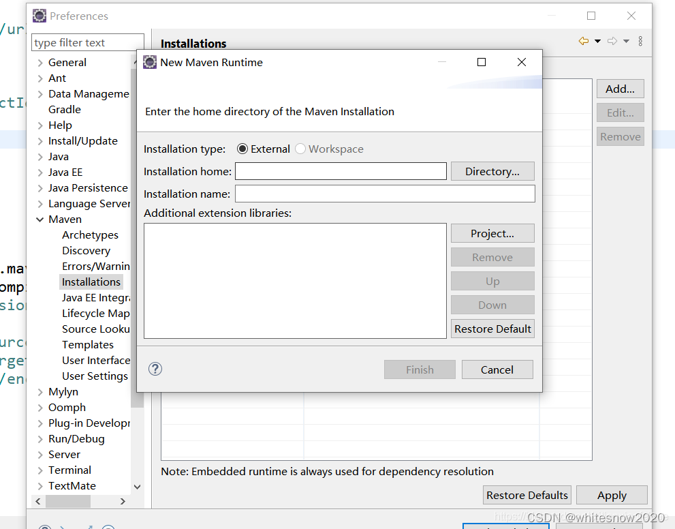The height and width of the screenshot is (529, 675).
Task: Click the right scroll arrow below the tree
Action: coord(123,500)
